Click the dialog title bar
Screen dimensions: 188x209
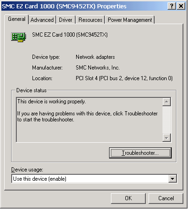(x=84, y=6)
